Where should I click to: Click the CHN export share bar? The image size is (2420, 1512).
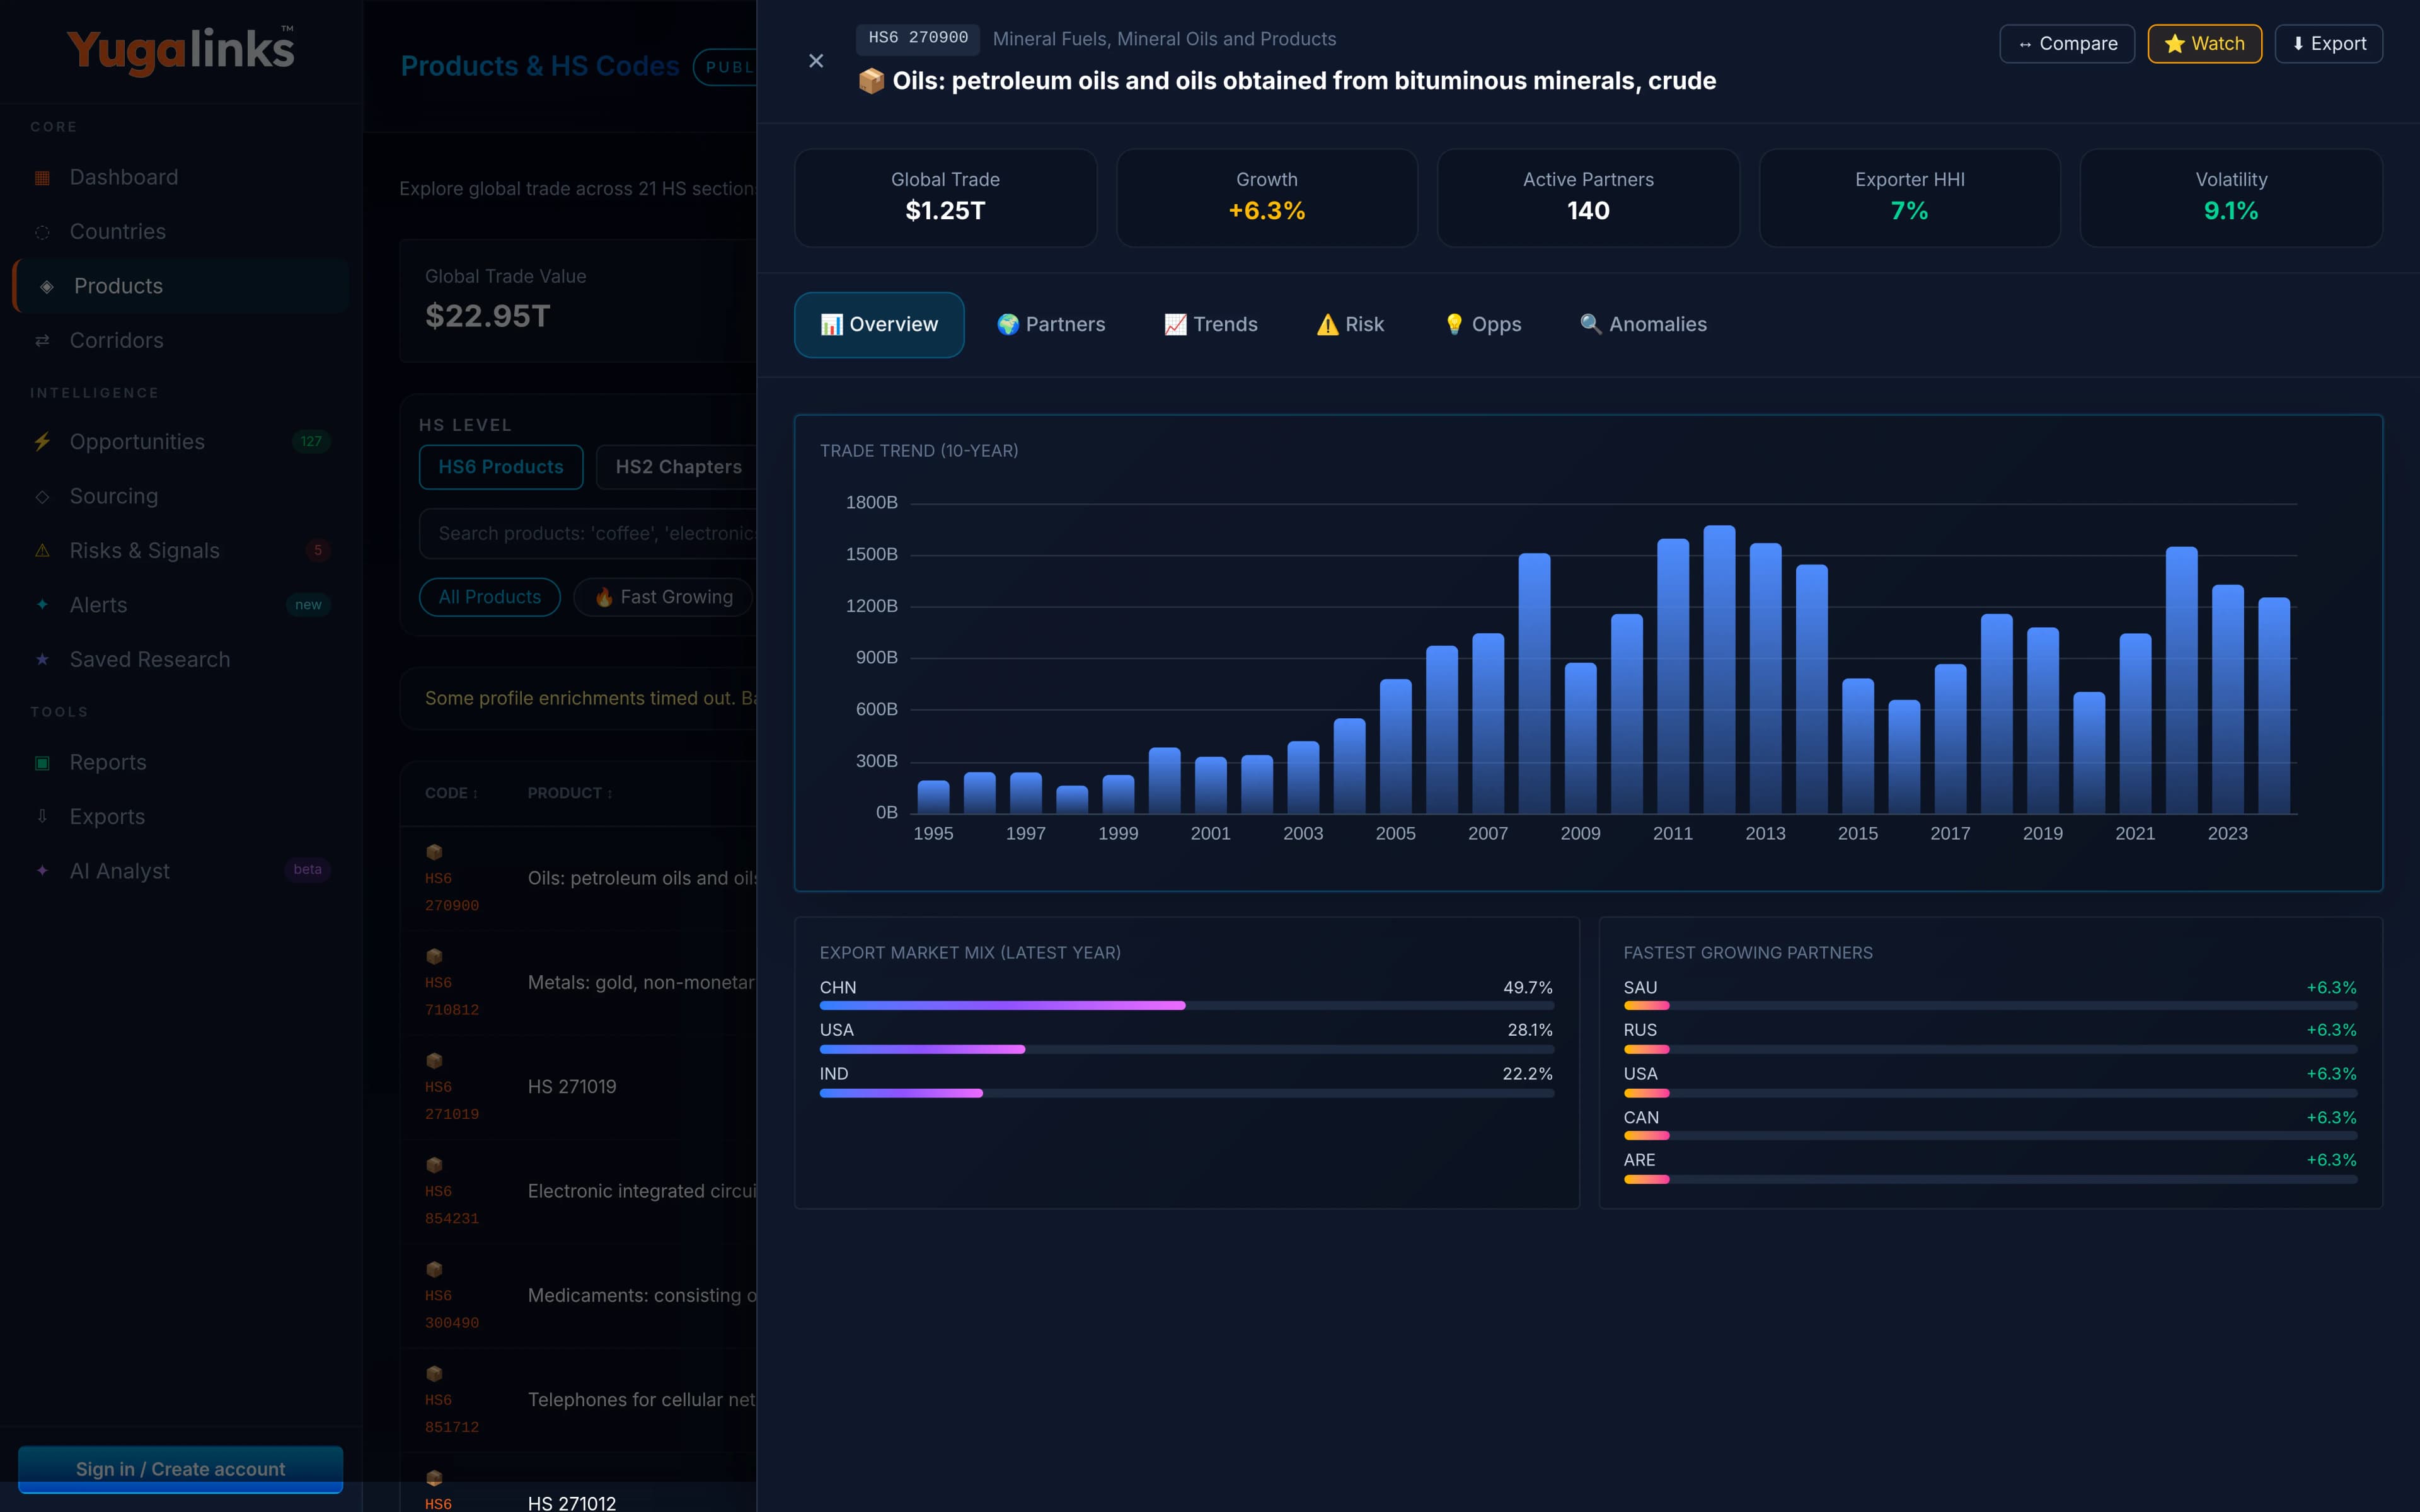[x=1186, y=1005]
